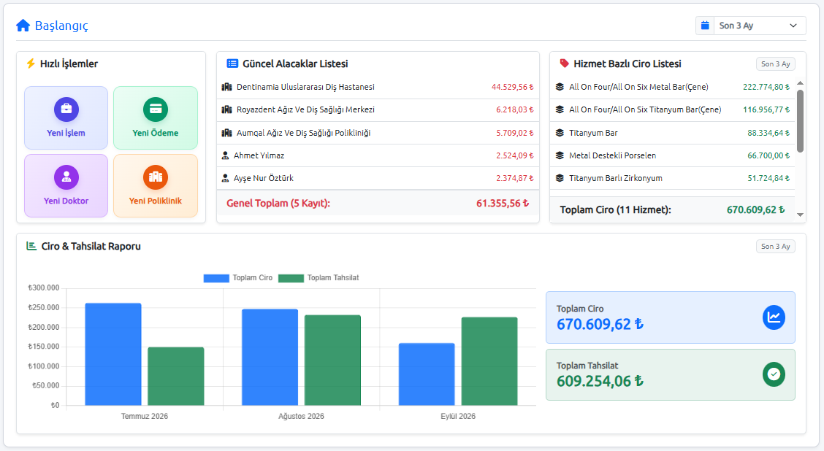
Task: Click the Başlangıç page title
Action: pyautogui.click(x=61, y=26)
